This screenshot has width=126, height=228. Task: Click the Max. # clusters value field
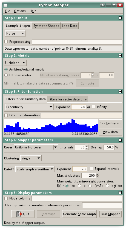pos(88,176)
